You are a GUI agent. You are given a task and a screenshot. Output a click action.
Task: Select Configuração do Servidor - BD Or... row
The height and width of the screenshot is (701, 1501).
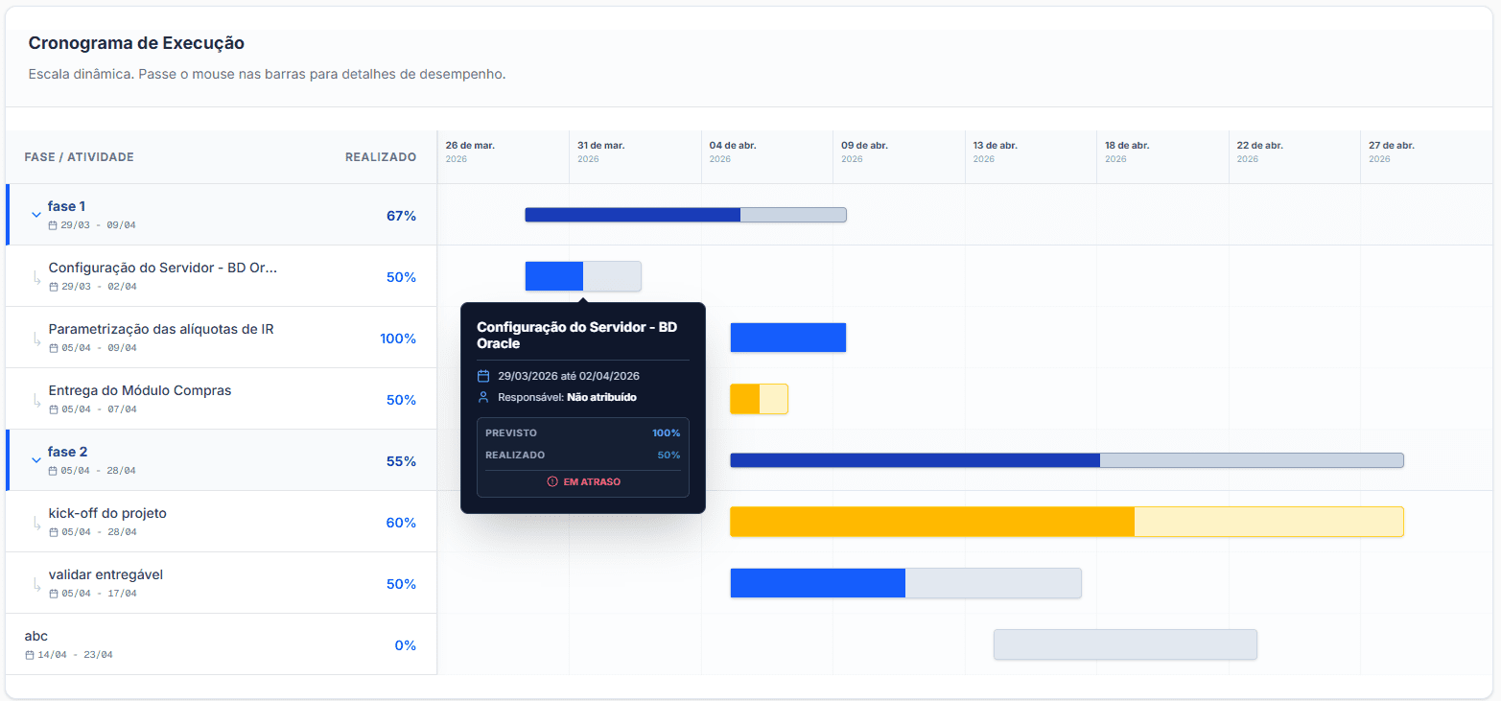tap(222, 276)
